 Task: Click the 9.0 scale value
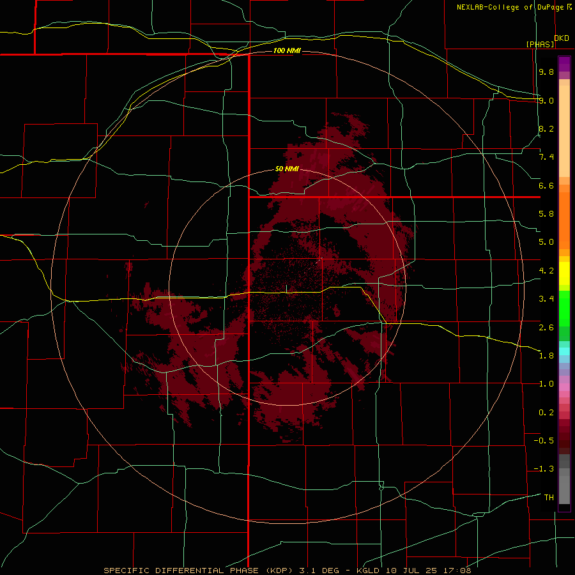(x=546, y=100)
